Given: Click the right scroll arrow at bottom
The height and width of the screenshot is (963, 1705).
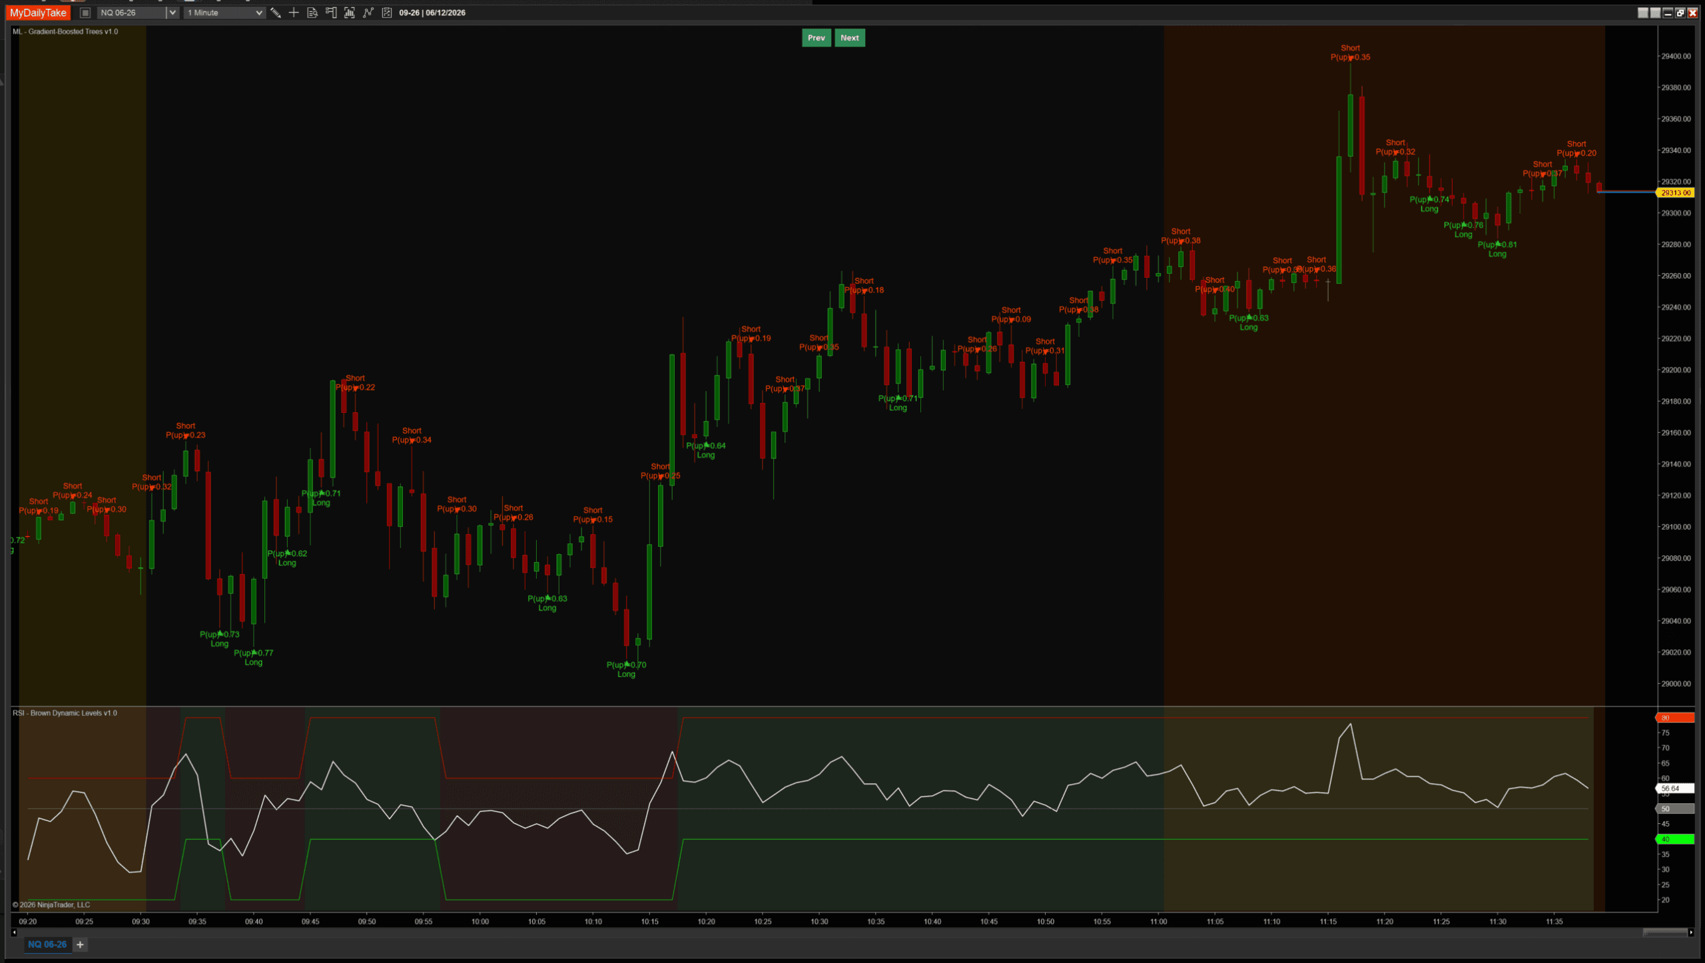Looking at the screenshot, I should (x=1691, y=932).
